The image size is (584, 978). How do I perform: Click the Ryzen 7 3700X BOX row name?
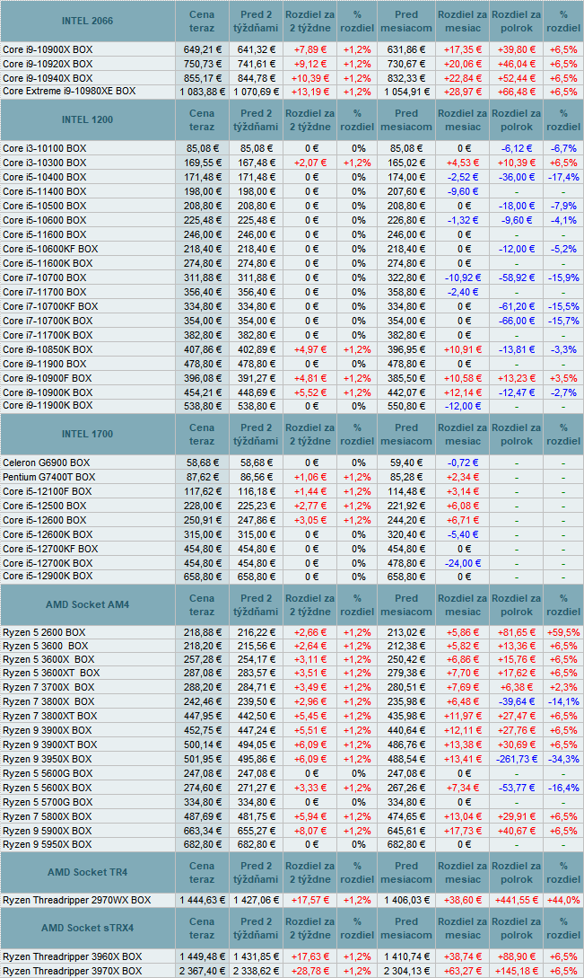(48, 687)
